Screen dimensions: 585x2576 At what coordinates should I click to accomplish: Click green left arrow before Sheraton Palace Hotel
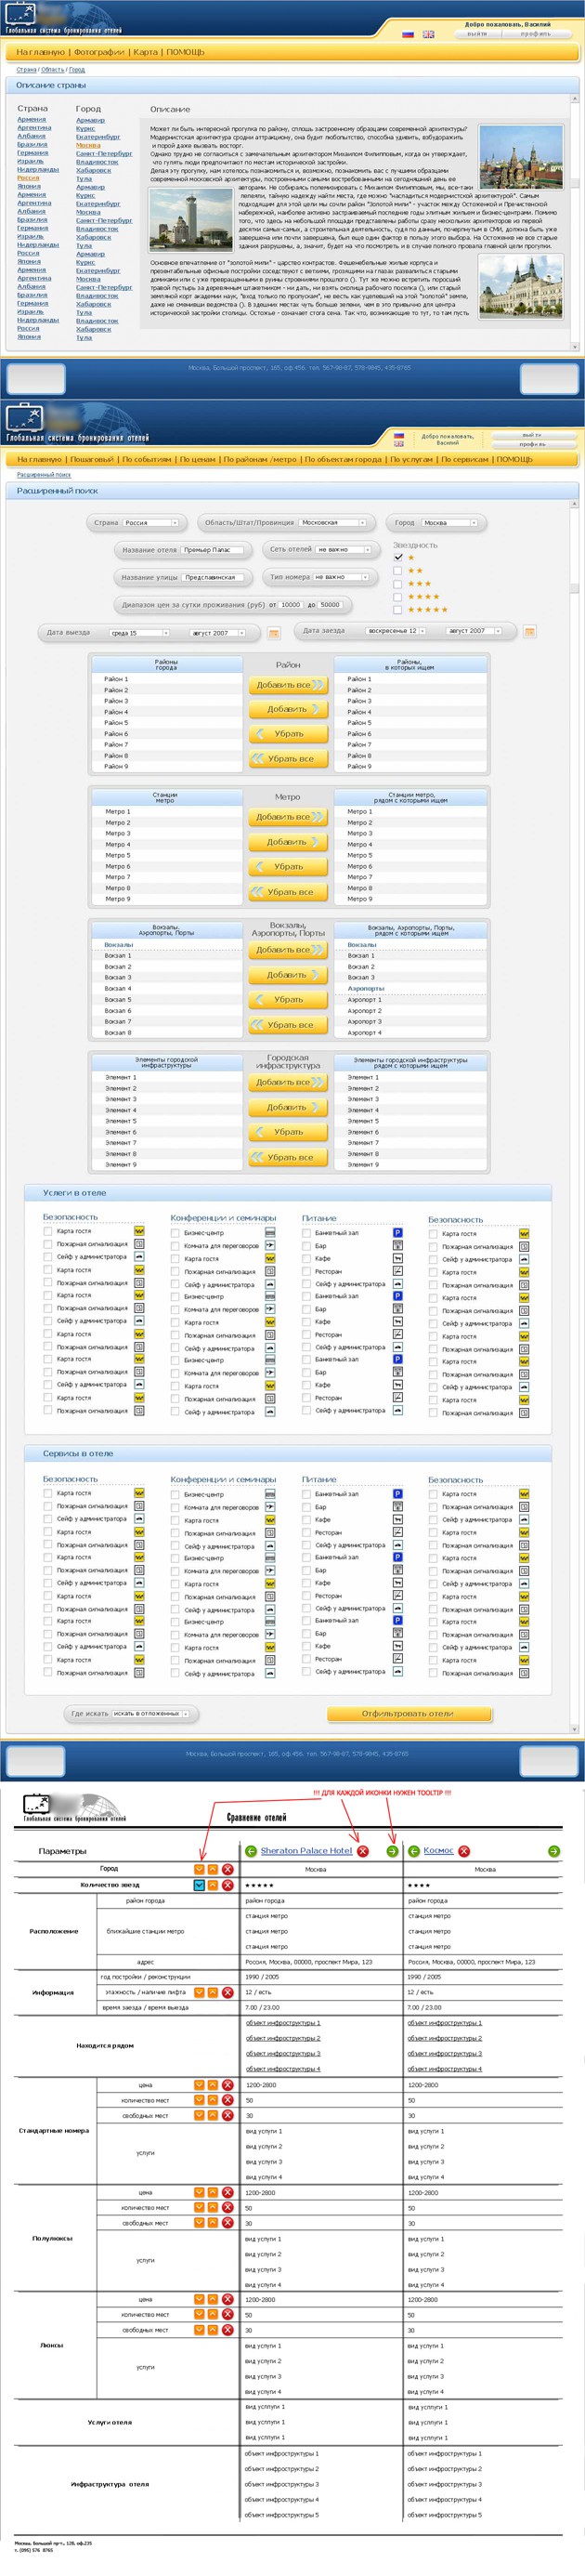click(251, 1851)
